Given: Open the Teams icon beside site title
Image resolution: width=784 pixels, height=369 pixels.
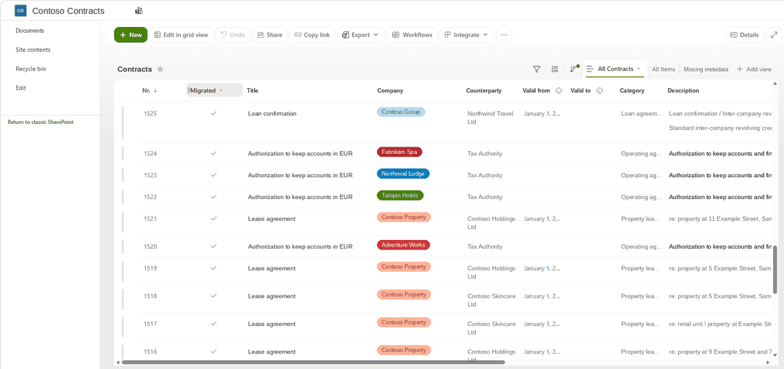Looking at the screenshot, I should pos(139,10).
